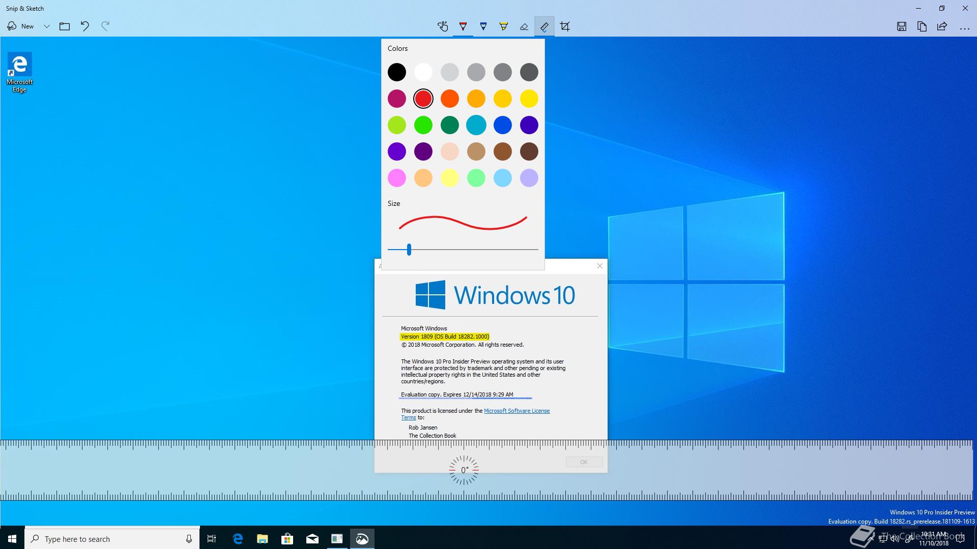Select the light pink pastel swatch
The width and height of the screenshot is (977, 549).
point(397,178)
